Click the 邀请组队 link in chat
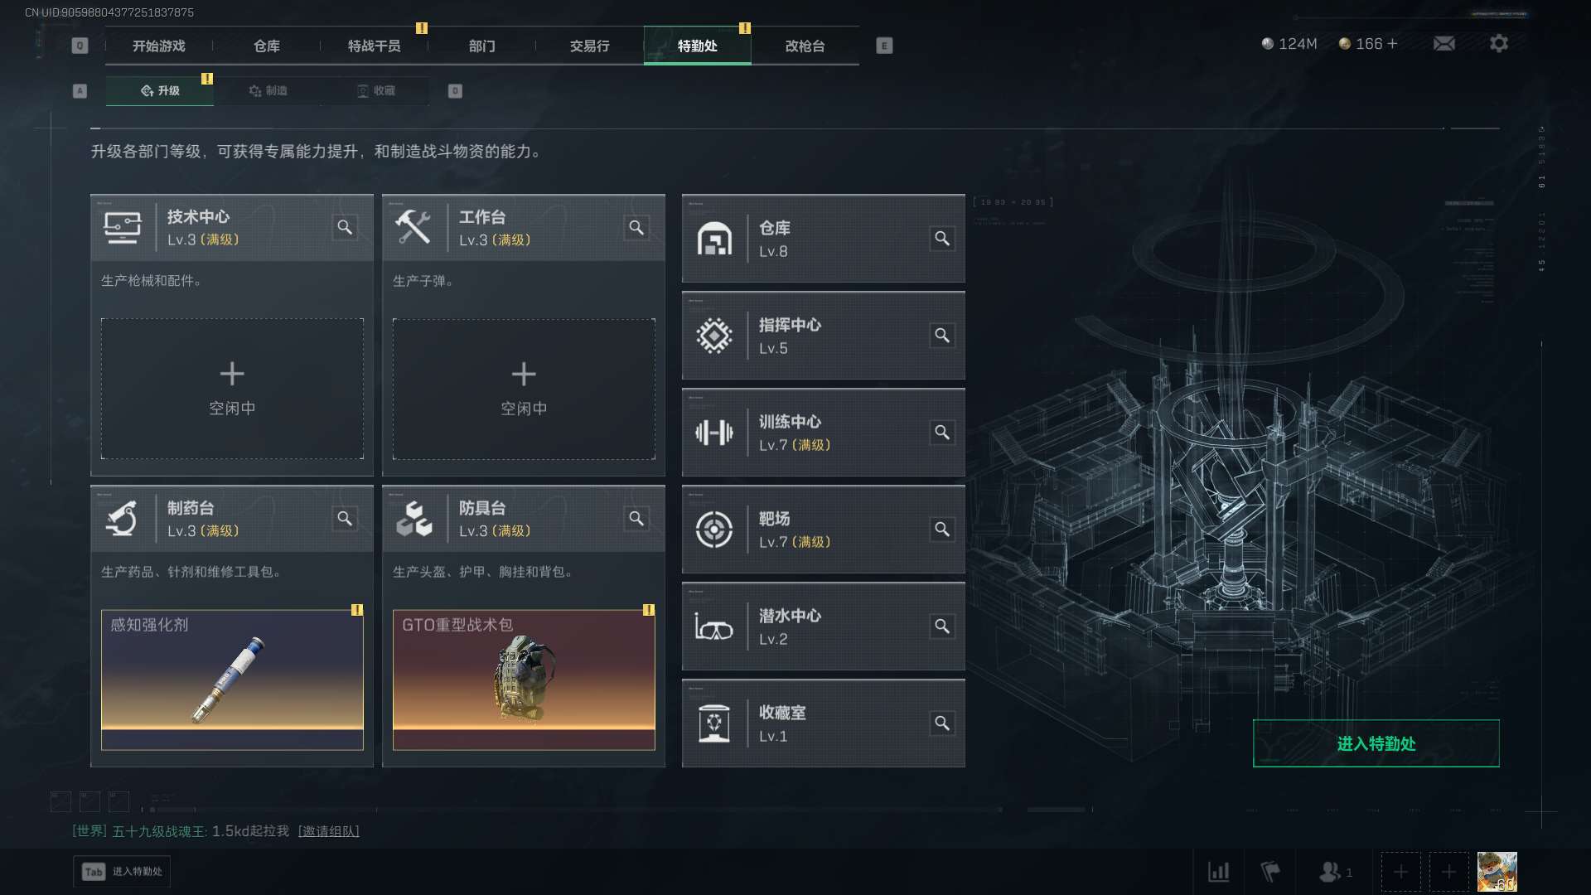1591x895 pixels. pyautogui.click(x=329, y=831)
